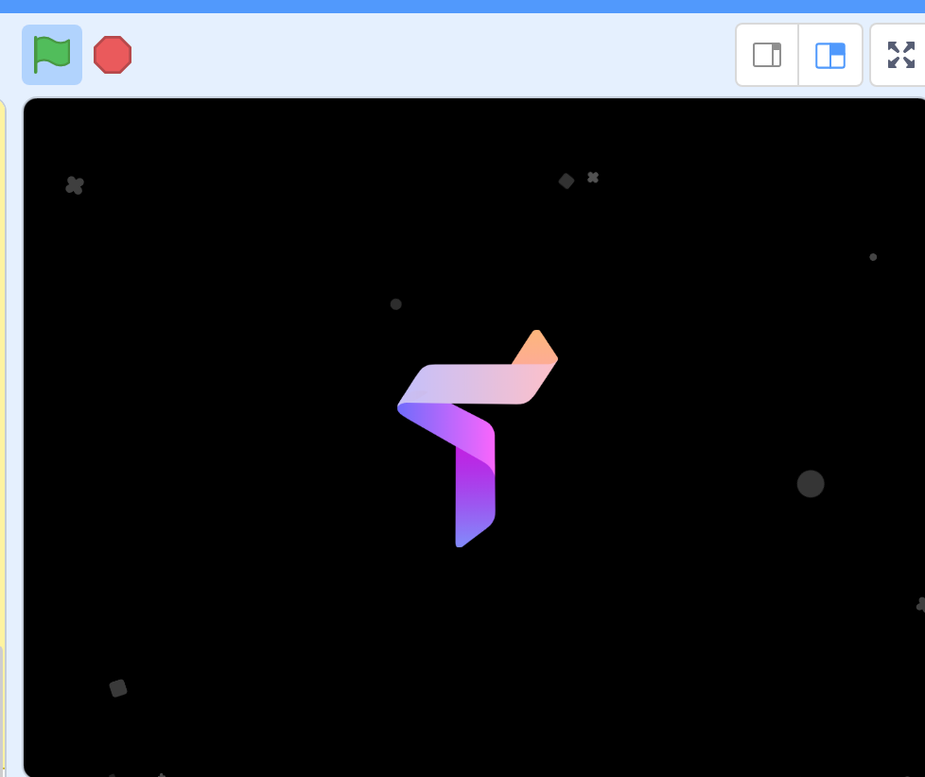Switch to small stage layout

767,55
